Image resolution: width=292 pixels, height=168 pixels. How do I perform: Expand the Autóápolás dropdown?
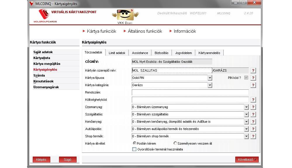pyautogui.click(x=246, y=129)
